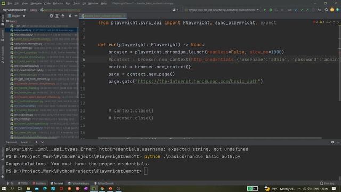Click PlaywrightDemoYt breadcrumb in navigation bar

click(14, 10)
